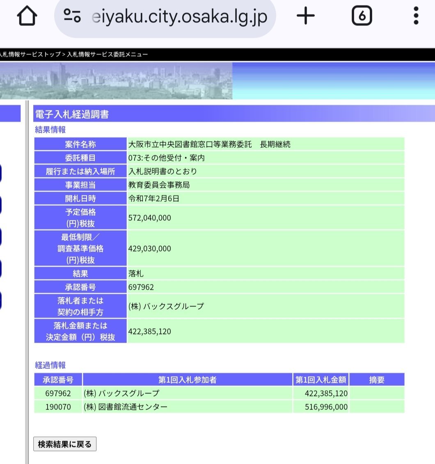The height and width of the screenshot is (464, 435).
Task: Select winning amount 422,385,120 in result info
Action: tap(150, 331)
